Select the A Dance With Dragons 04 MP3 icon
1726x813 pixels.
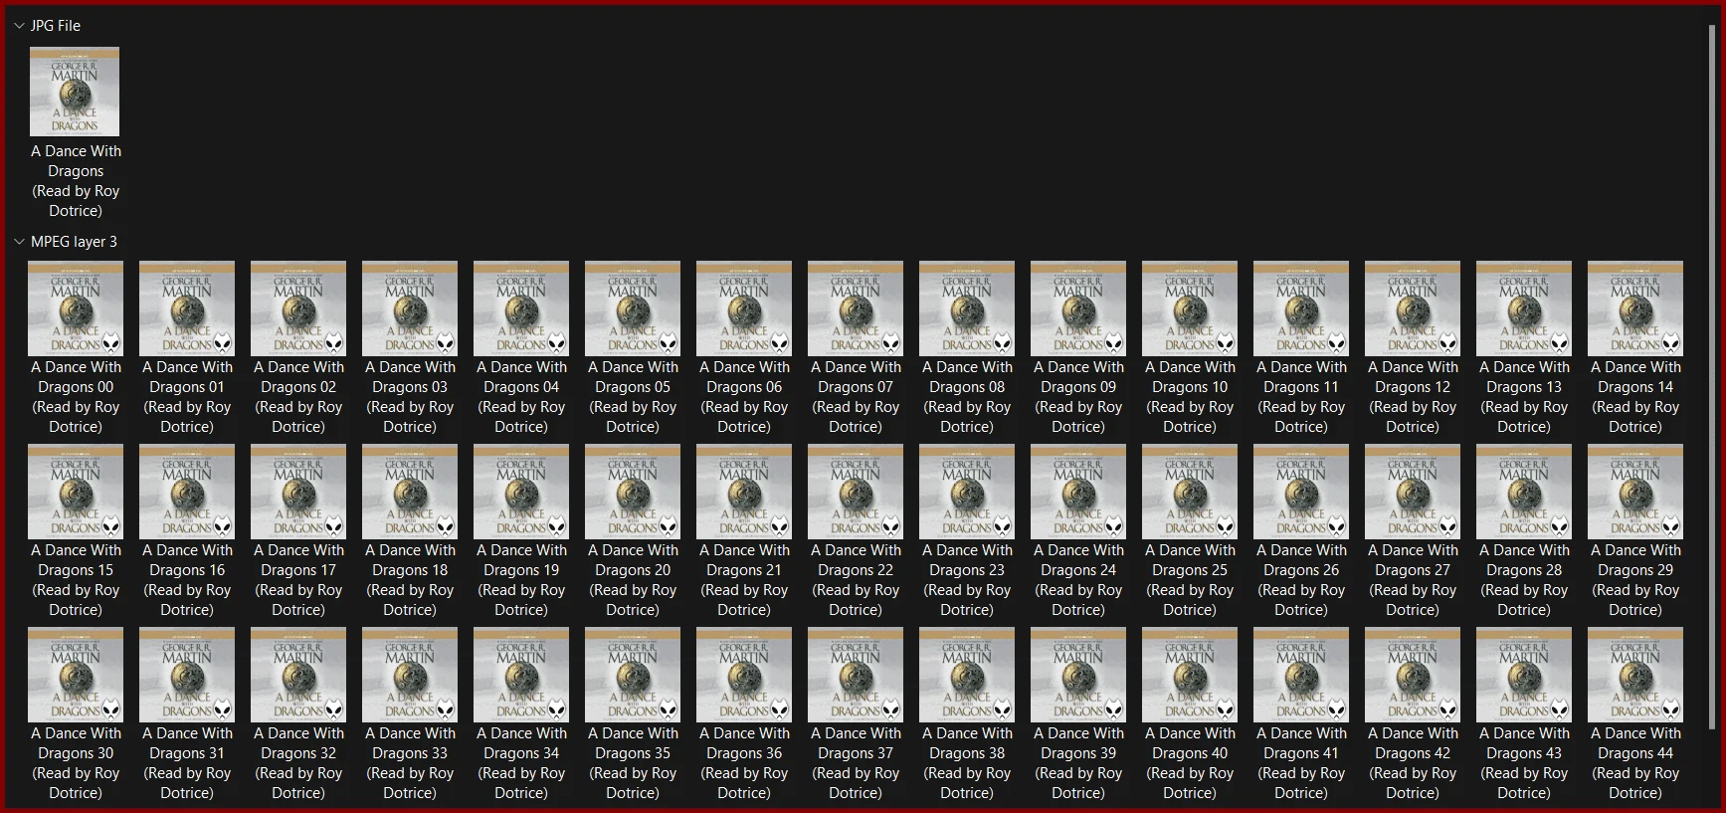click(x=521, y=308)
